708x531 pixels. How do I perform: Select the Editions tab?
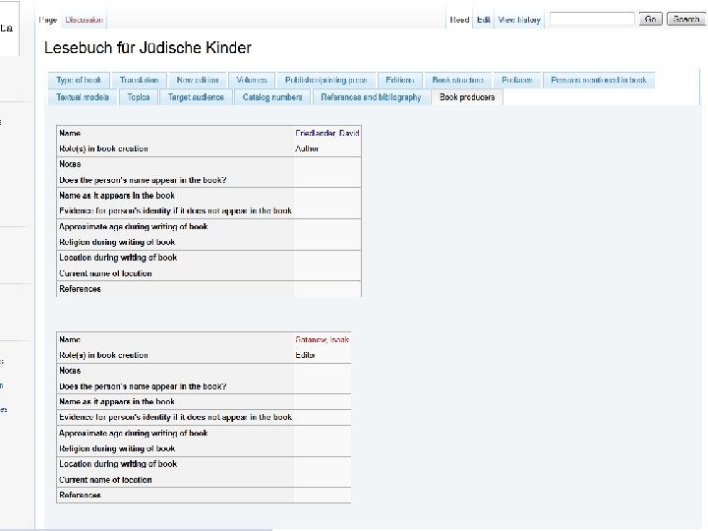tap(400, 80)
